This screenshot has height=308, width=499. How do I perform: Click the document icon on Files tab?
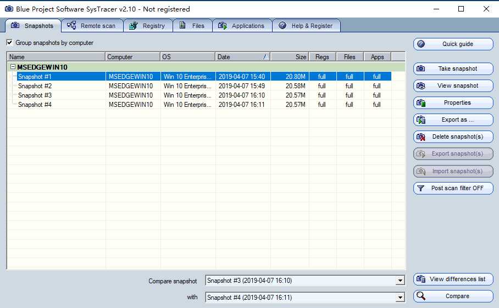click(x=182, y=25)
